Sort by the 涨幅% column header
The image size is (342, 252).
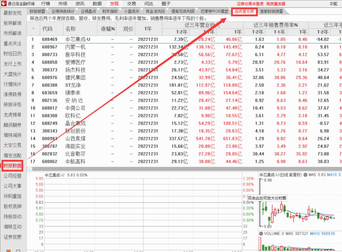[108, 29]
